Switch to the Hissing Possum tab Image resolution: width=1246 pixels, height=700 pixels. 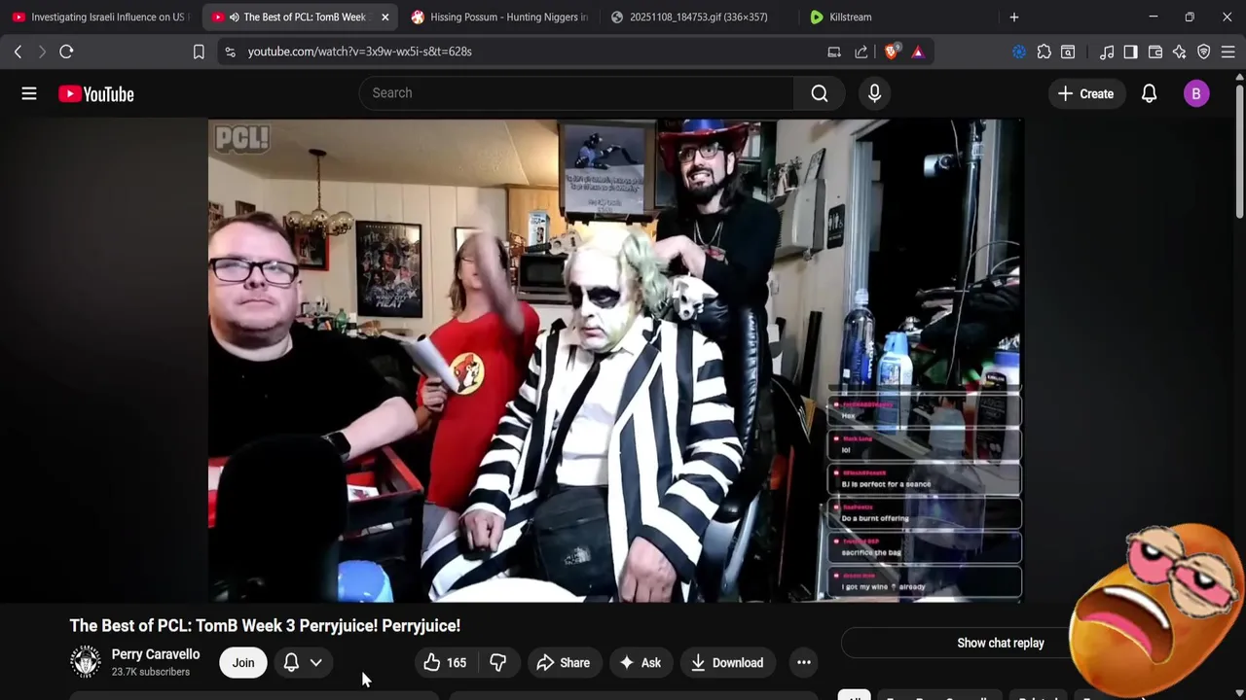pos(498,17)
